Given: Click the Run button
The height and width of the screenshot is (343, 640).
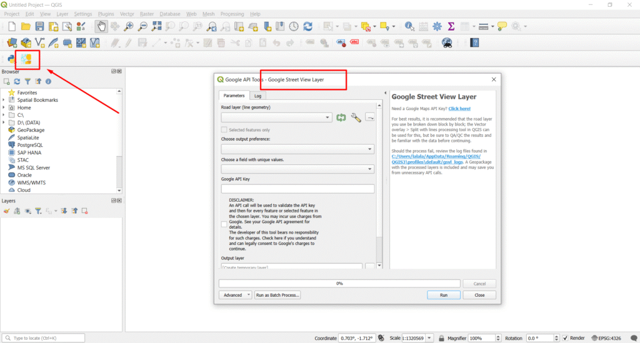Looking at the screenshot, I should tap(444, 295).
